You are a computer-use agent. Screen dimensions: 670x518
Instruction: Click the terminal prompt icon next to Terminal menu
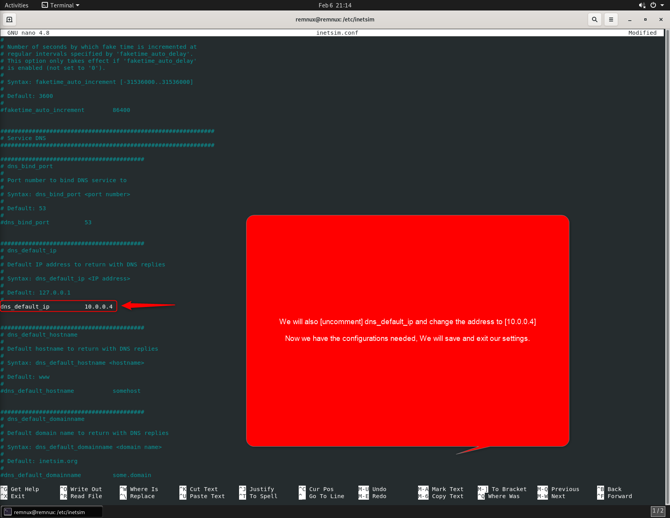click(x=44, y=5)
